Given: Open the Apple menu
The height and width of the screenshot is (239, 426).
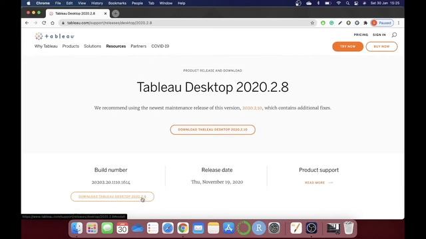Looking at the screenshot, I should (x=29, y=3).
